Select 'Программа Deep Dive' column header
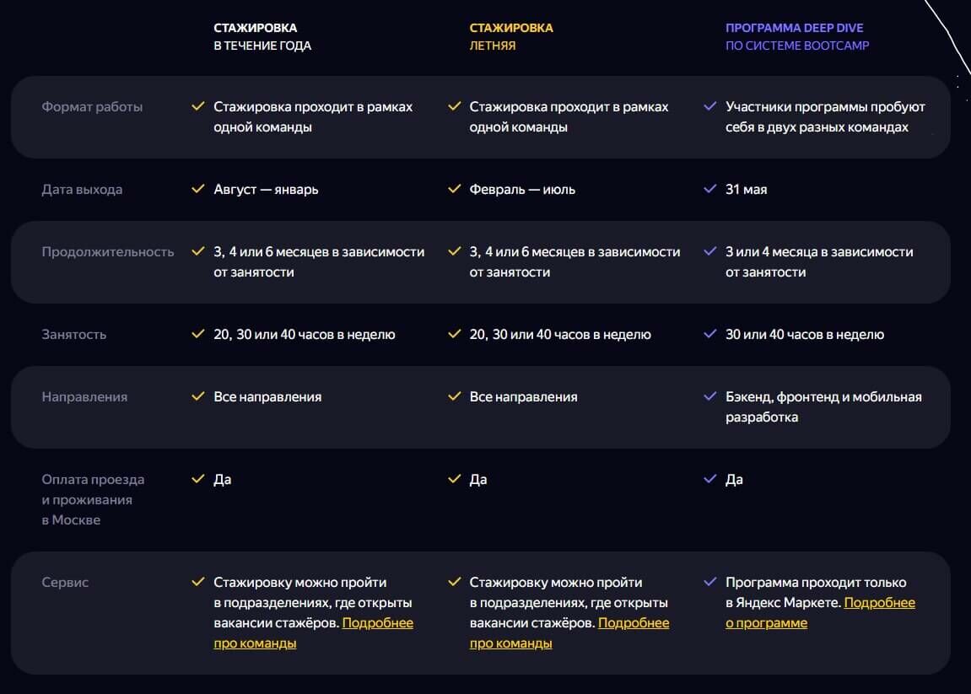Image resolution: width=971 pixels, height=694 pixels. click(x=796, y=37)
